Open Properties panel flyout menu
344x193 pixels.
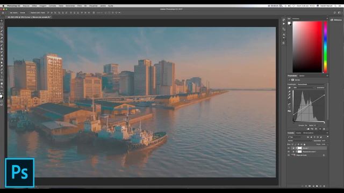(327, 76)
